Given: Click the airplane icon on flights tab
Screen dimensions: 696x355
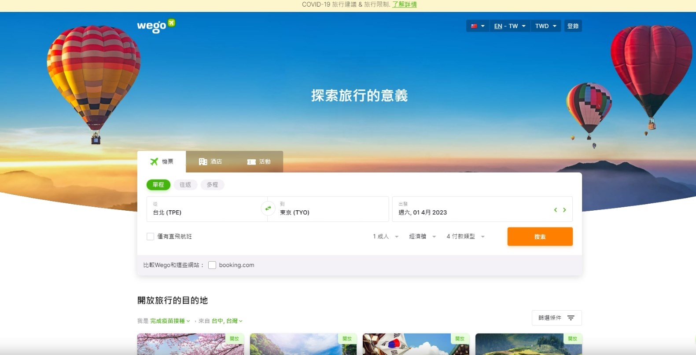Looking at the screenshot, I should pyautogui.click(x=154, y=161).
